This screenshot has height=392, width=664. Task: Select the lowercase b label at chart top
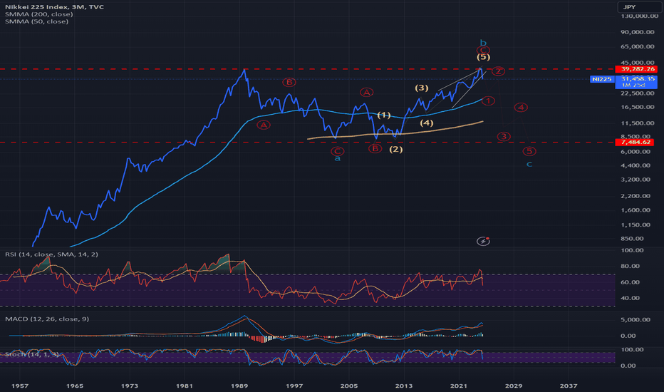(x=483, y=43)
